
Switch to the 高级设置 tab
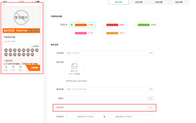tap(179, 2)
